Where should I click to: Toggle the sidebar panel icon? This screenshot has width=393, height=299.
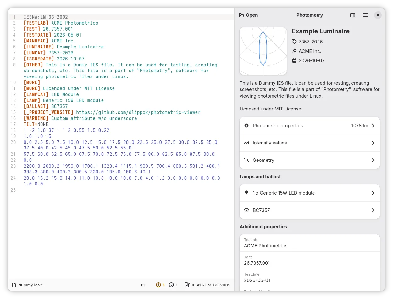point(353,15)
